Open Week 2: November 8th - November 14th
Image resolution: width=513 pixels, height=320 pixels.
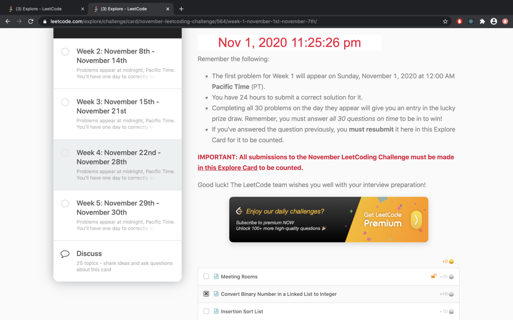point(117,63)
